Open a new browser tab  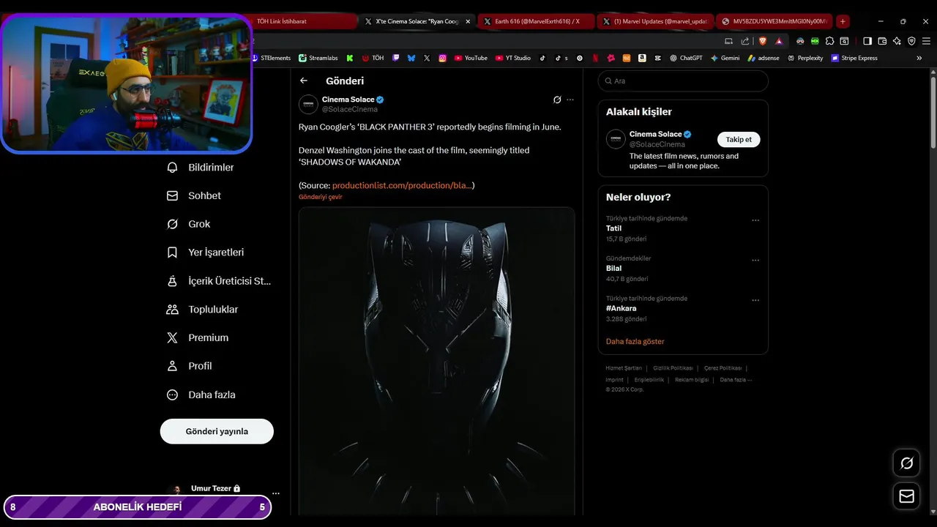coord(843,21)
